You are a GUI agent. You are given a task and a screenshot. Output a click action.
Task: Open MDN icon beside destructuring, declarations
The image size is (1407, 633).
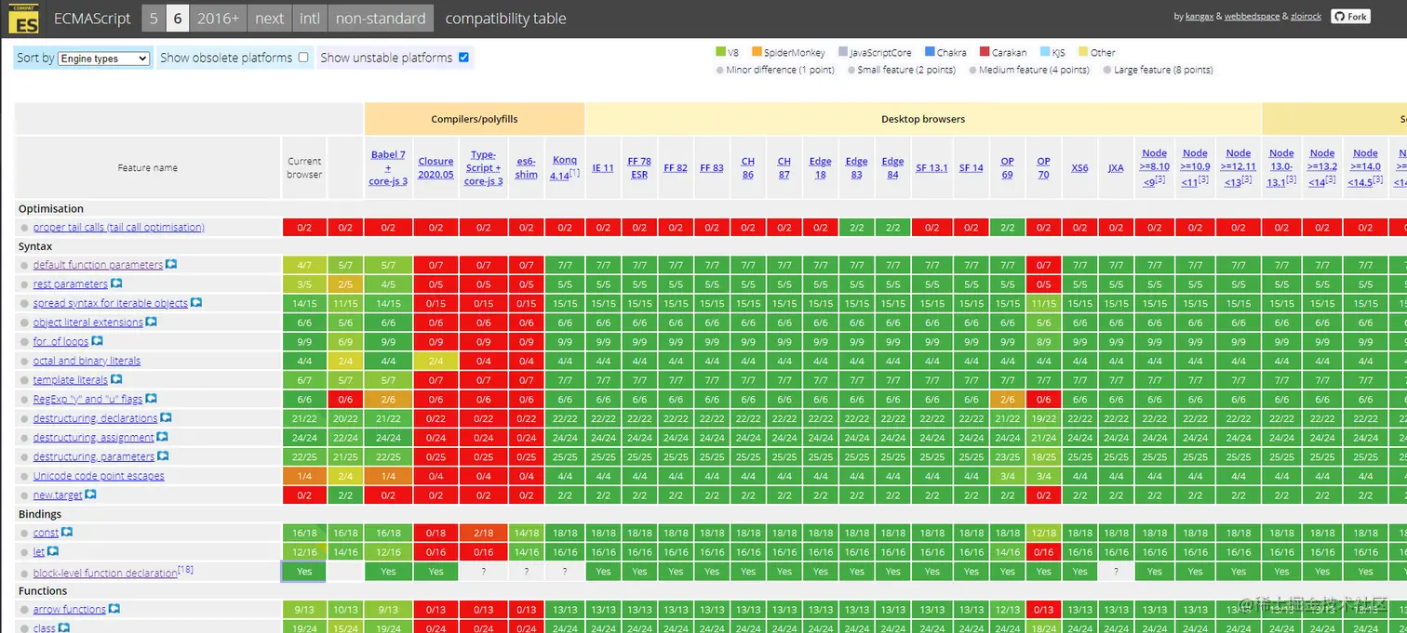point(166,418)
